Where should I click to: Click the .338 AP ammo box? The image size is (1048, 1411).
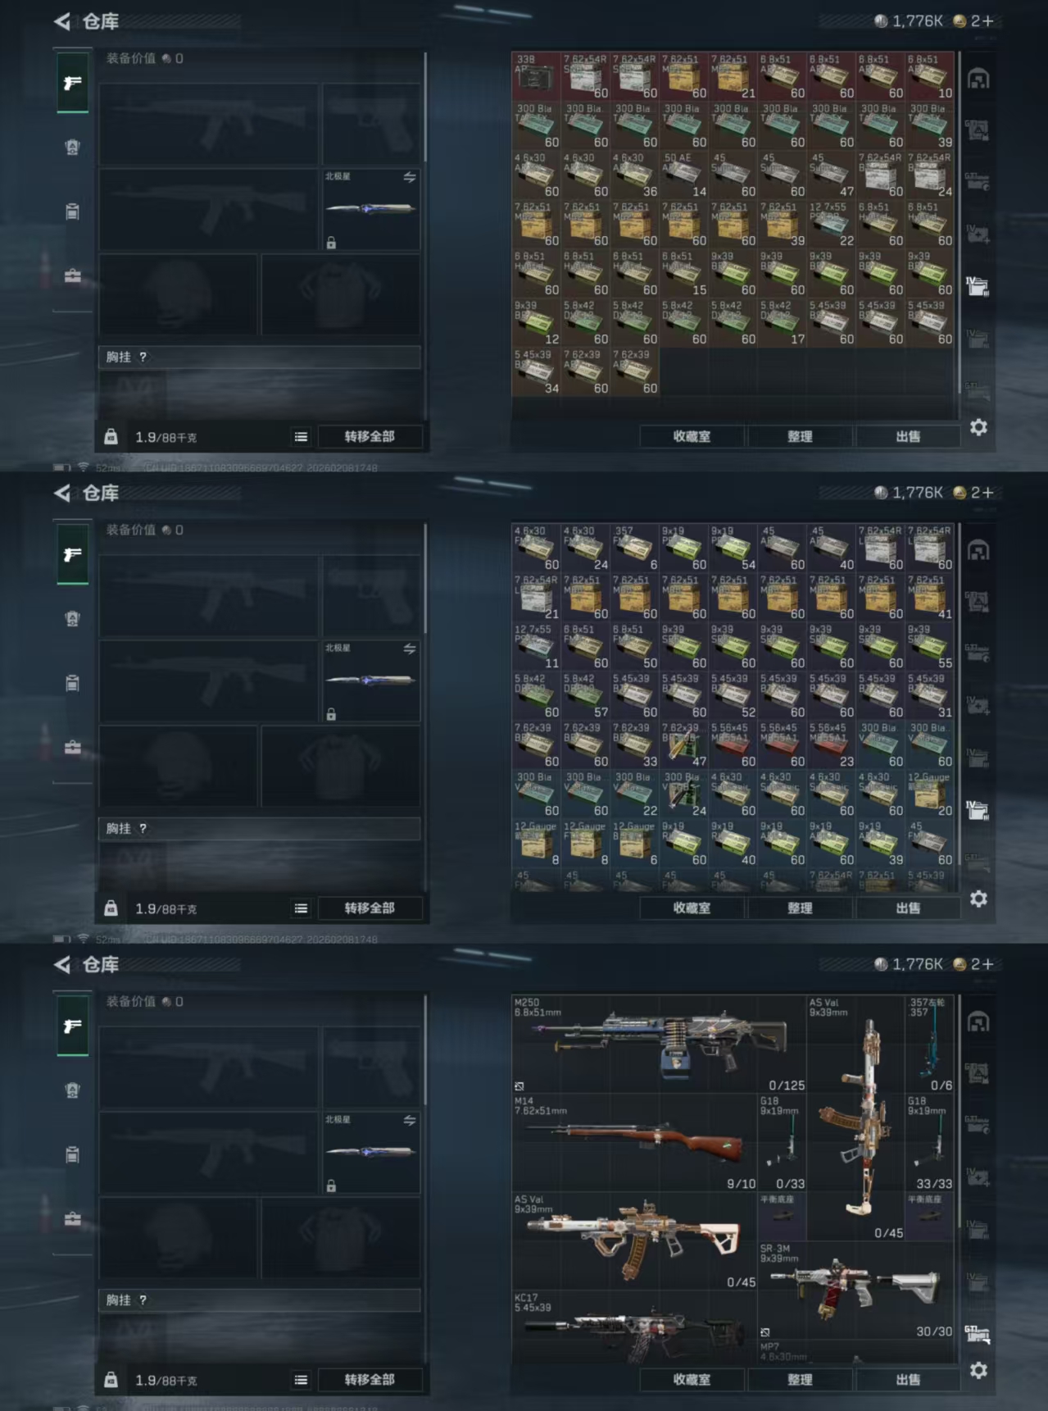[x=537, y=76]
